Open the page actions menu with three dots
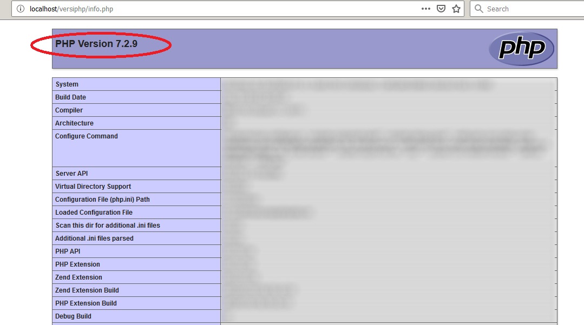This screenshot has height=325, width=584. coord(426,9)
